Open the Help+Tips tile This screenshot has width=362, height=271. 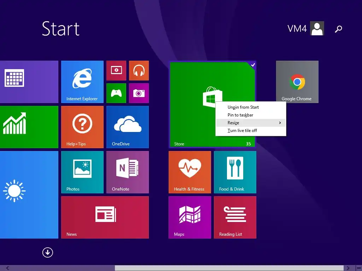click(82, 127)
